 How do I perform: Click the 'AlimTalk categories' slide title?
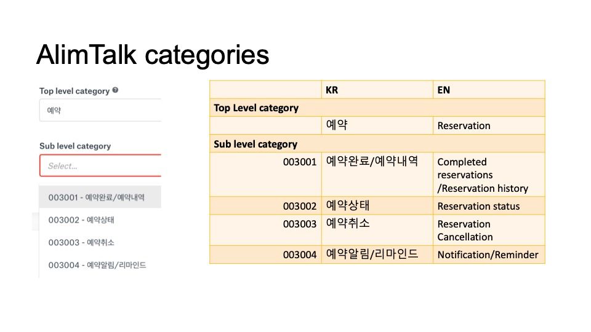coord(153,55)
